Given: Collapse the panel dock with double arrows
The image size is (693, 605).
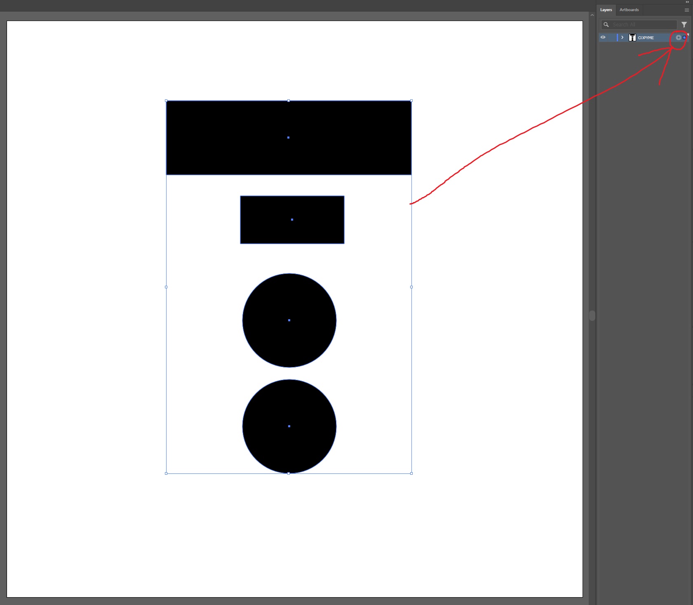Looking at the screenshot, I should tap(687, 2).
